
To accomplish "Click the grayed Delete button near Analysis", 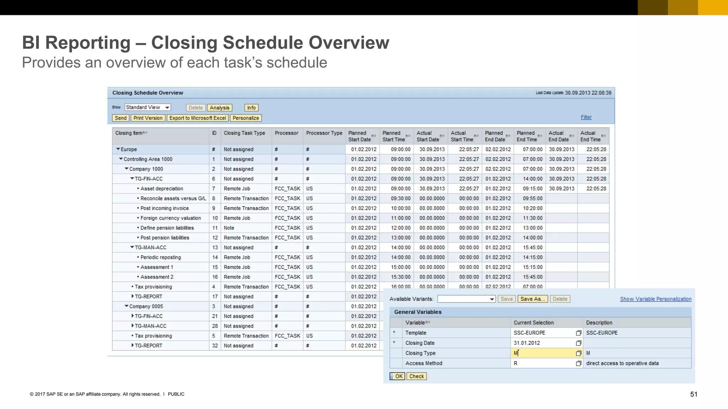I will point(196,108).
